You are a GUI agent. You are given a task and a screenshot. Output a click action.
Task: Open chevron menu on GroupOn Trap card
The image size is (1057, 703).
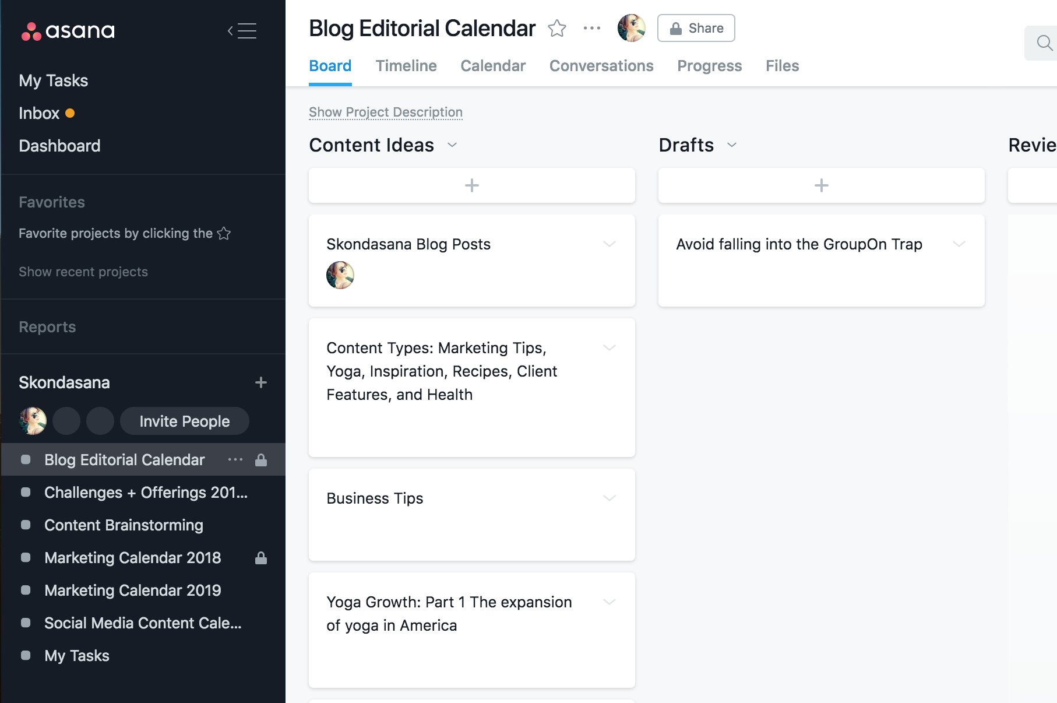(959, 244)
